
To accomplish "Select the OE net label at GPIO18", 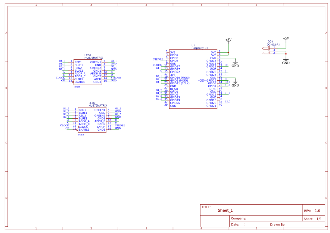I will pos(226,65).
